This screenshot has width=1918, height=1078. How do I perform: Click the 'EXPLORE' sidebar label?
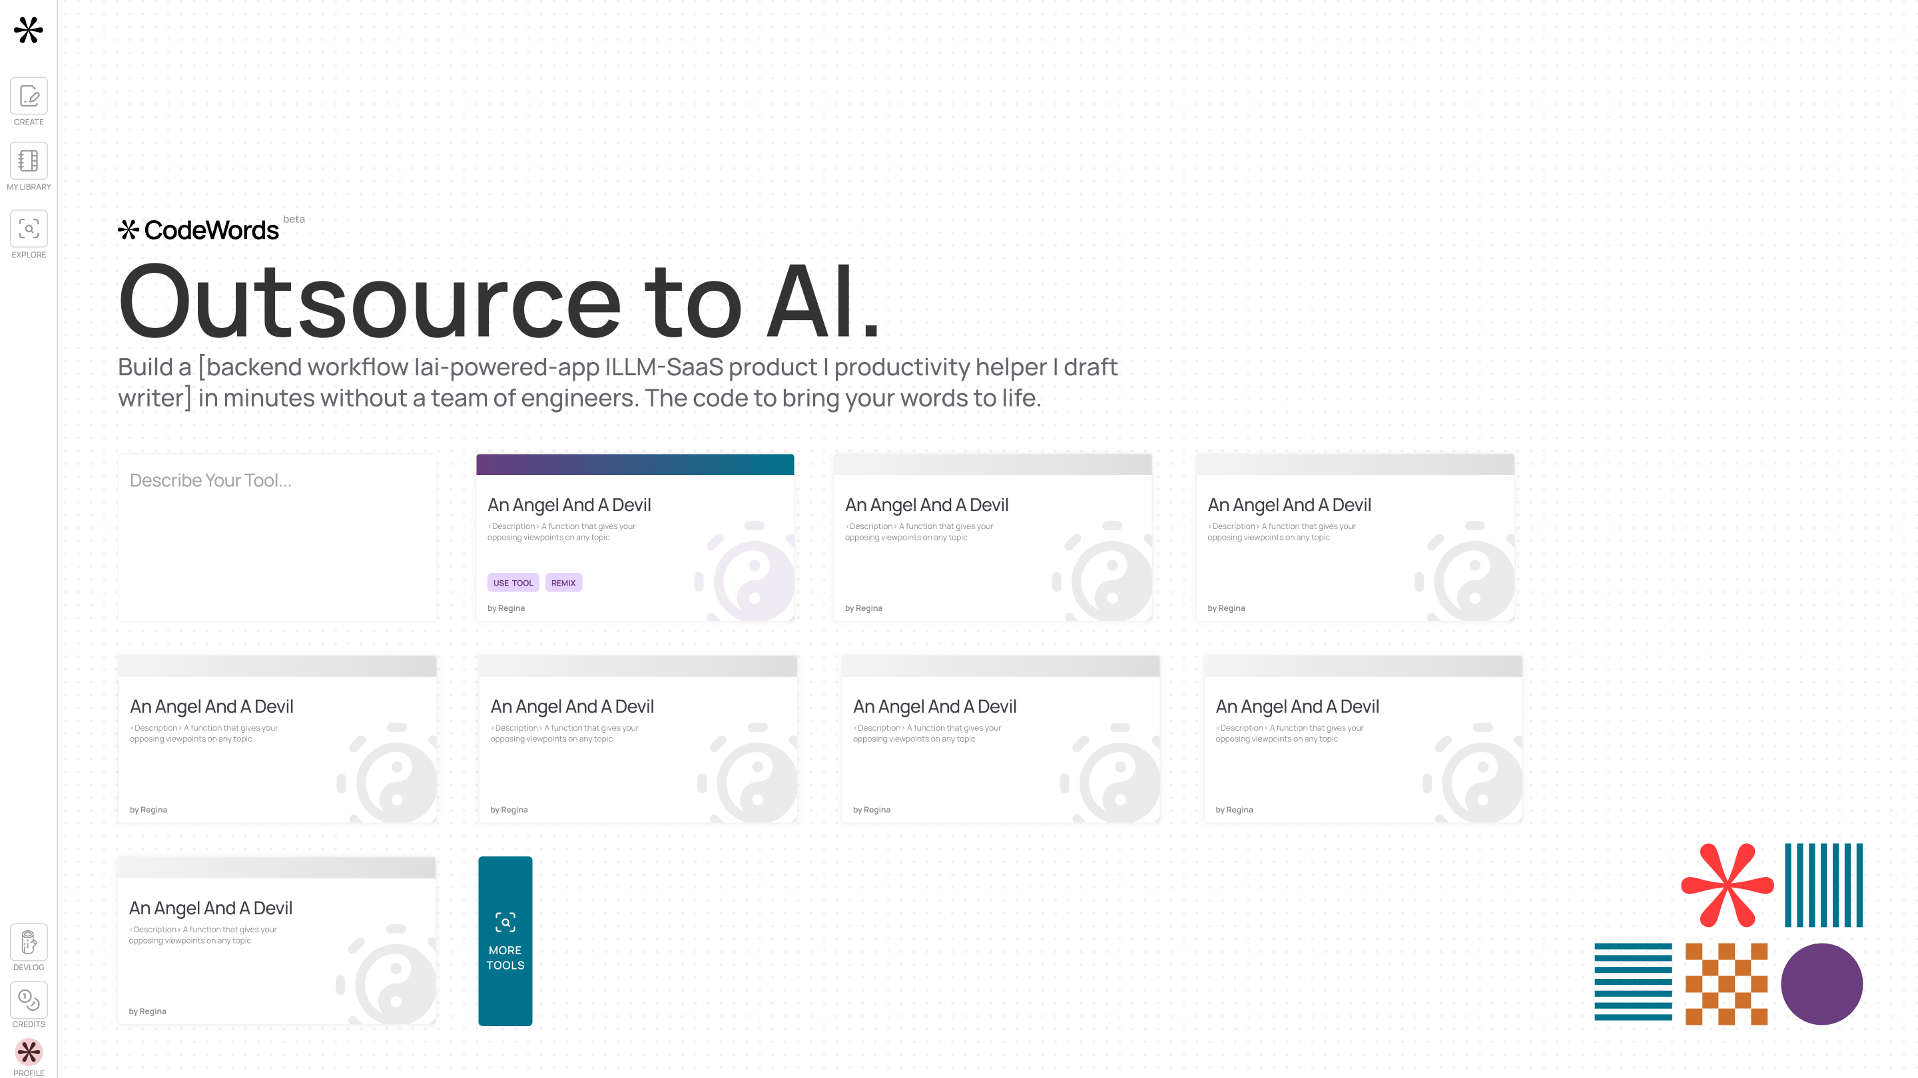(x=29, y=254)
